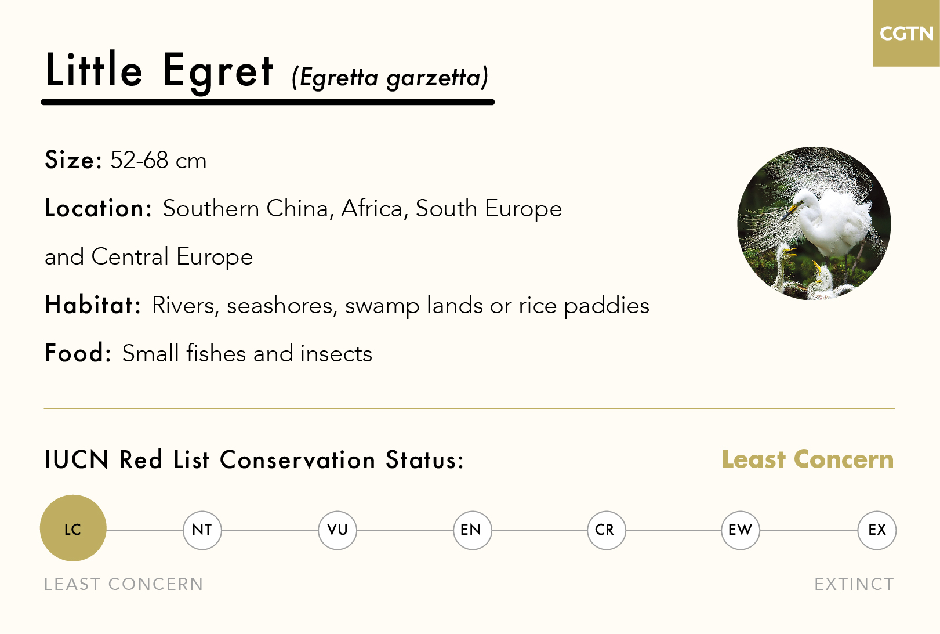Select the CR status circle

coord(606,530)
